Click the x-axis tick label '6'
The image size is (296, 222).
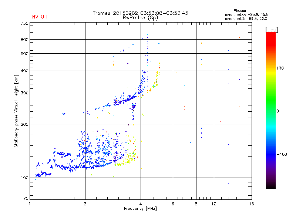173,204
